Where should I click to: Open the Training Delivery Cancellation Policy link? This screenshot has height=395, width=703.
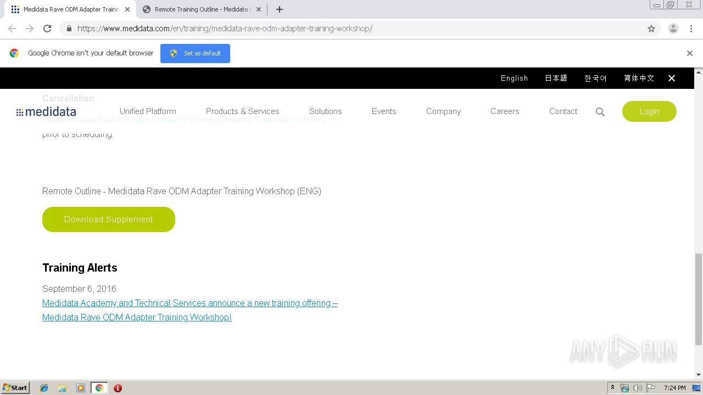(224, 120)
